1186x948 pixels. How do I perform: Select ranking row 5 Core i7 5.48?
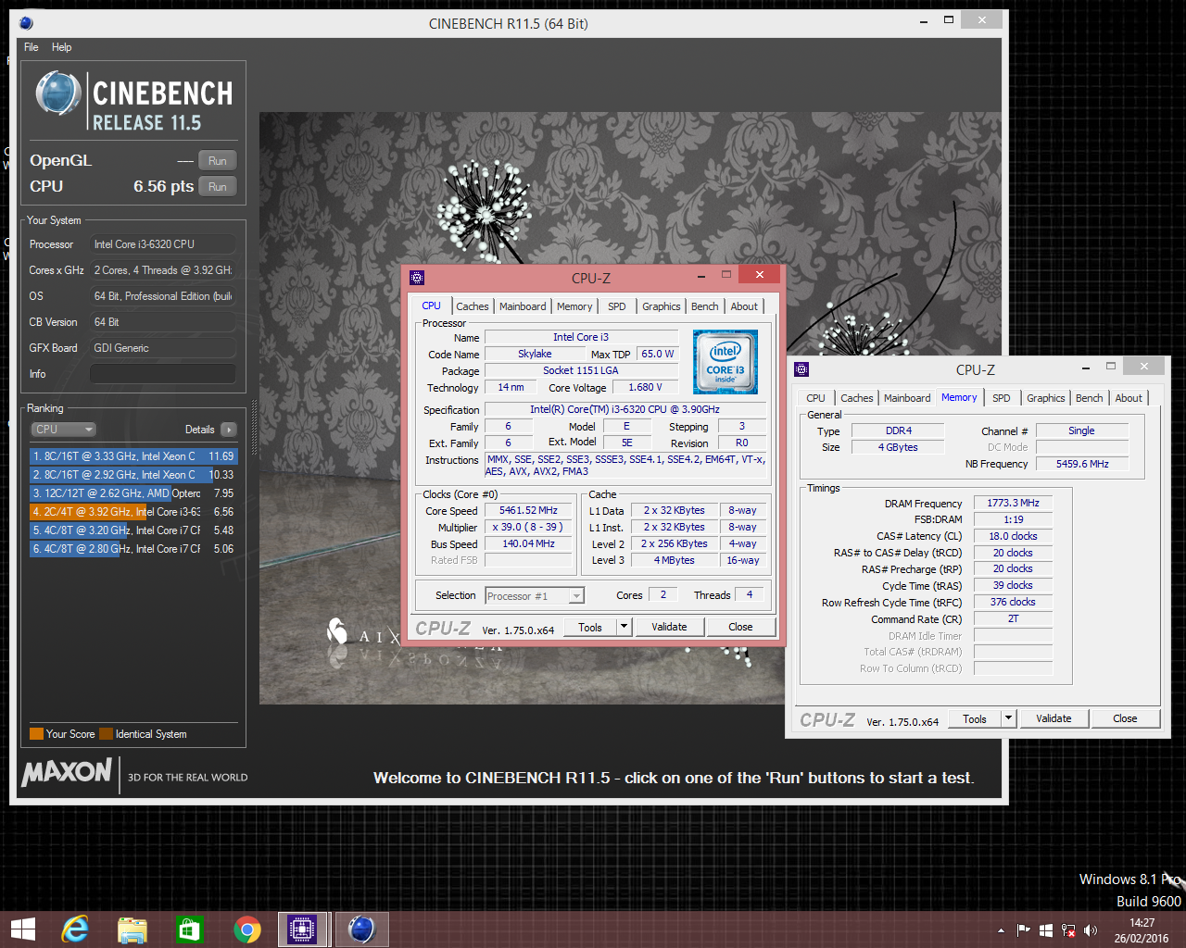pyautogui.click(x=133, y=530)
